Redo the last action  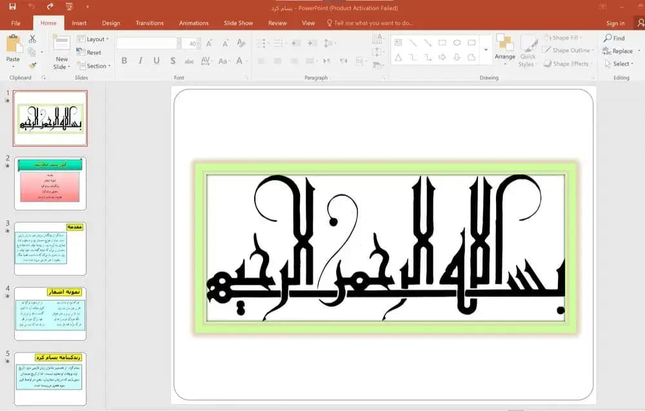pyautogui.click(x=50, y=6)
